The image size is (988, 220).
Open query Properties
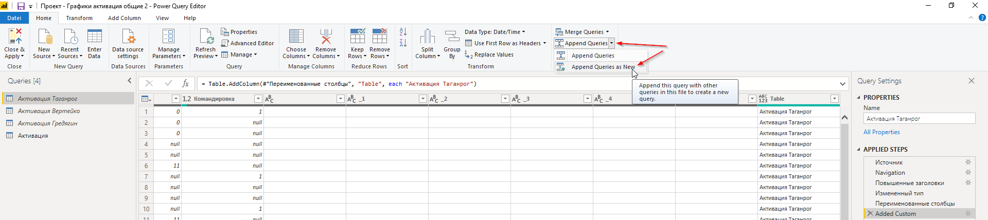click(239, 32)
